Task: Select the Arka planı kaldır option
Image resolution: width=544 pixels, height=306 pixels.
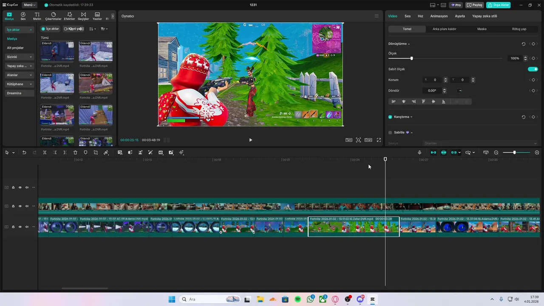Action: (x=445, y=29)
